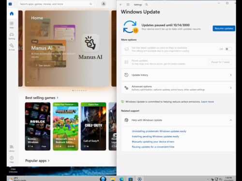Expand the Advanced options row

click(178, 88)
